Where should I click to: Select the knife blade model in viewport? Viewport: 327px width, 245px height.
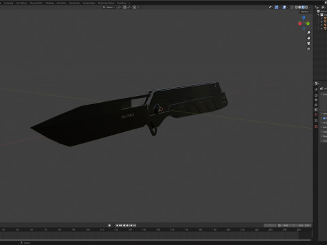point(91,120)
